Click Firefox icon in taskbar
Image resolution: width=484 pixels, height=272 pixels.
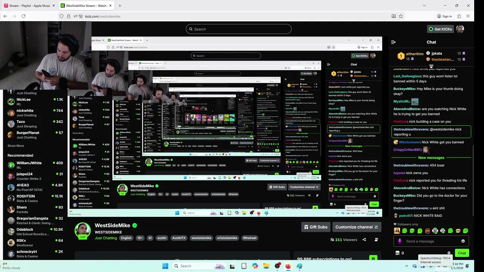pyautogui.click(x=289, y=266)
